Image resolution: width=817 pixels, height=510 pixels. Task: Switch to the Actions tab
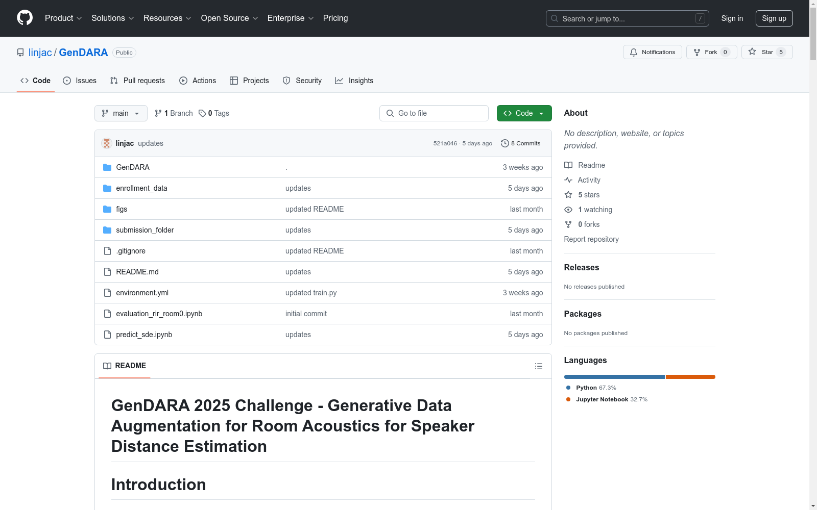coord(198,81)
